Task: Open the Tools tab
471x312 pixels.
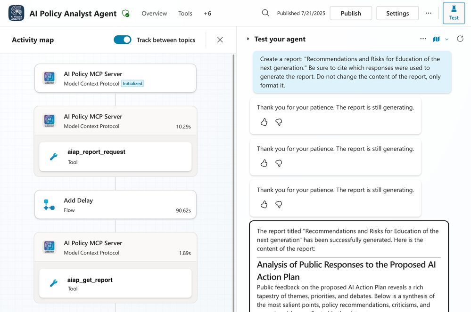Action: pos(185,14)
